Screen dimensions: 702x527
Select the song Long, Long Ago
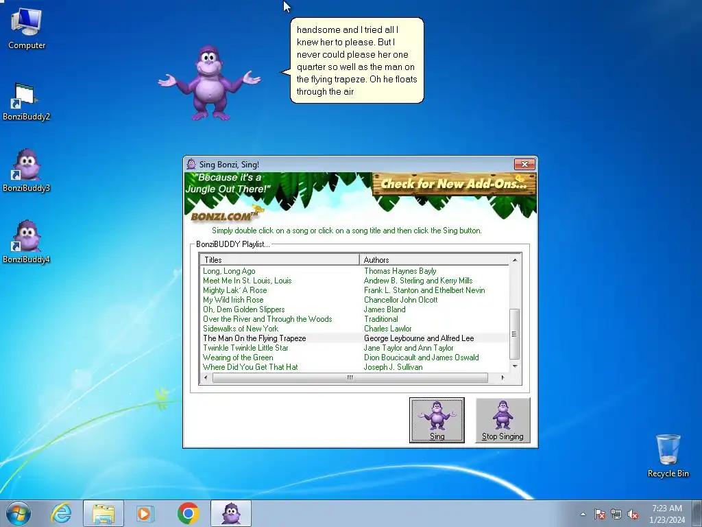point(229,270)
